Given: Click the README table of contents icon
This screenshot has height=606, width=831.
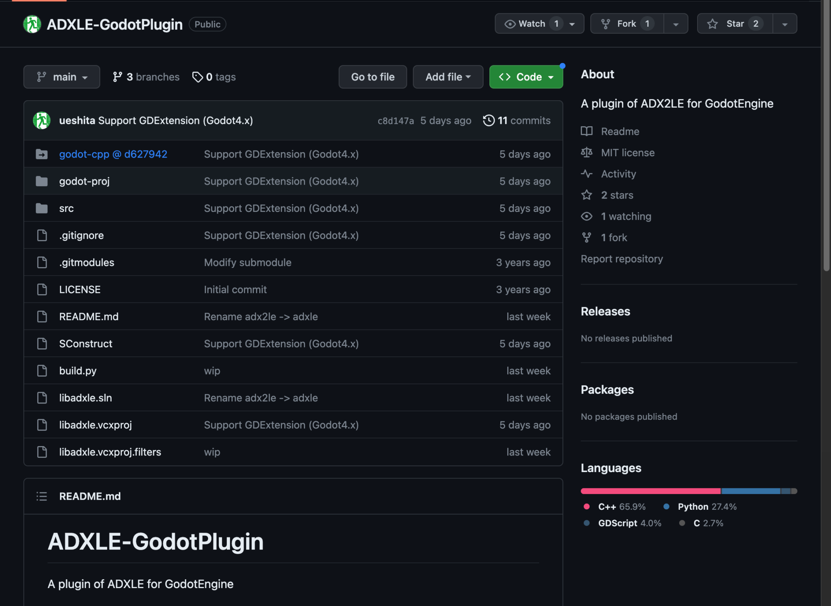Looking at the screenshot, I should pyautogui.click(x=42, y=496).
